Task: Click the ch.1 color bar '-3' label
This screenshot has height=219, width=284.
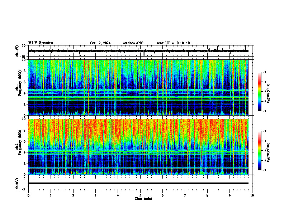Action: pos(265,72)
